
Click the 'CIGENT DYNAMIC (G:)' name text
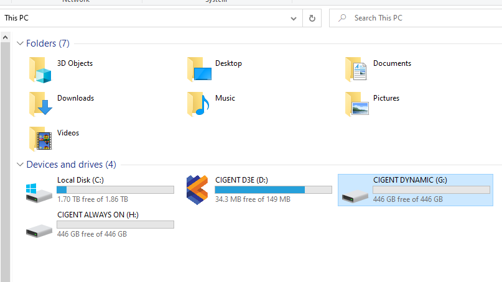[410, 180]
